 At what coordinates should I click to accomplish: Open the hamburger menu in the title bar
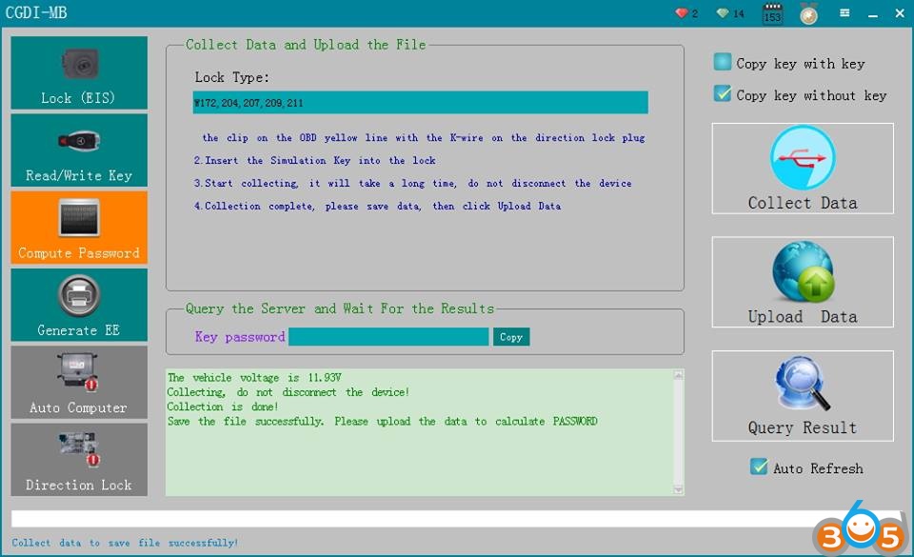pos(844,13)
